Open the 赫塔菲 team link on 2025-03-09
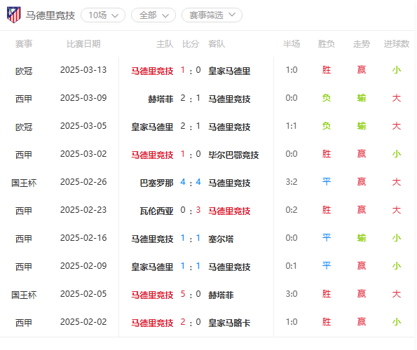The image size is (417, 350). (x=160, y=99)
